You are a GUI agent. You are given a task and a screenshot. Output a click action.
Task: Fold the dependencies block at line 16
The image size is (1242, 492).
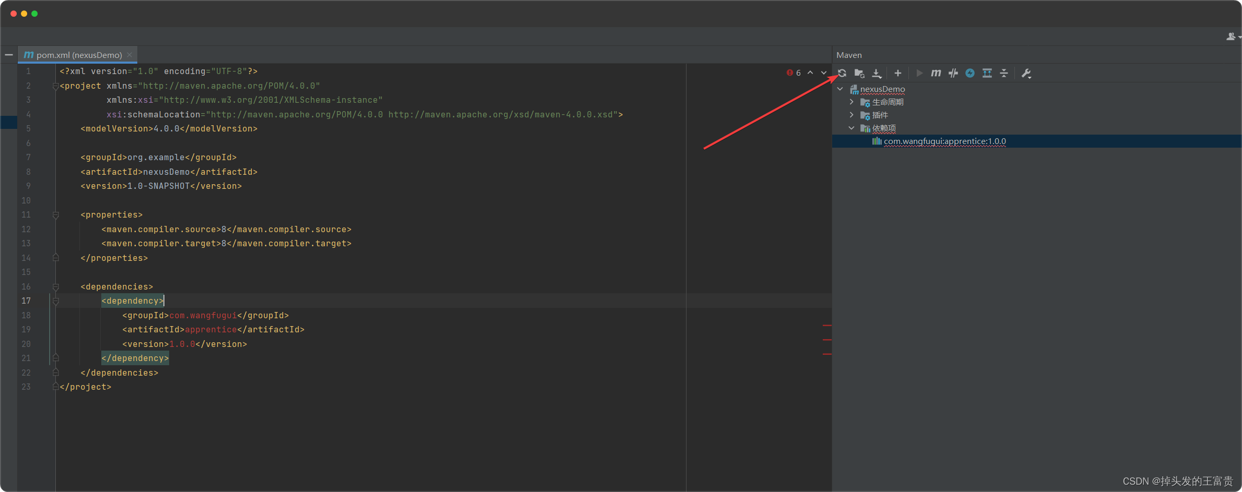[55, 287]
